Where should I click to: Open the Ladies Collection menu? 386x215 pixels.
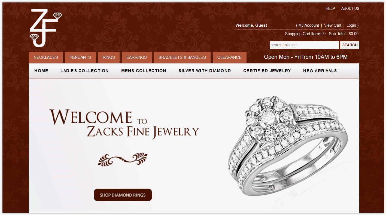click(84, 71)
